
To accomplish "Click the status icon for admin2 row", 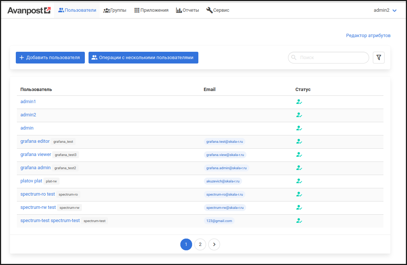I will point(299,115).
